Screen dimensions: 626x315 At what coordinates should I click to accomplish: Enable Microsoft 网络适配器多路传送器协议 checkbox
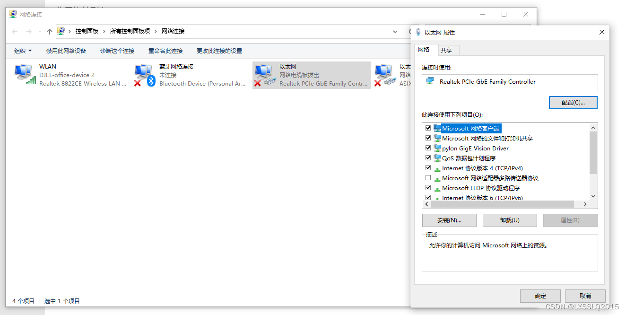point(428,178)
